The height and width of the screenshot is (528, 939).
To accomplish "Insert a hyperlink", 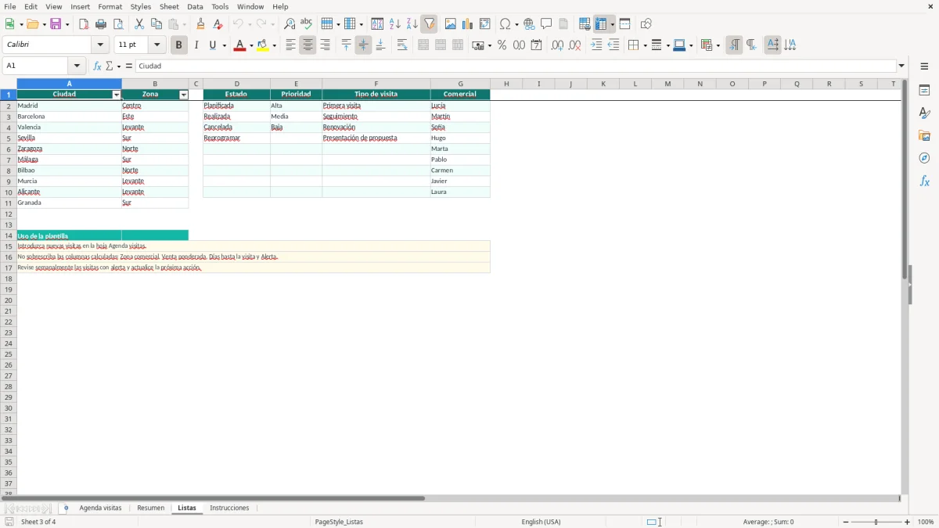I will (x=529, y=24).
